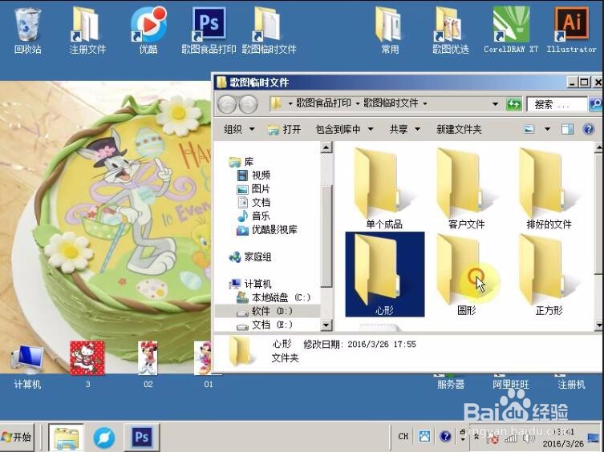Viewport: 604px width, 452px height.
Task: Click the 2016/3/26 tray clock
Action: pos(563,438)
